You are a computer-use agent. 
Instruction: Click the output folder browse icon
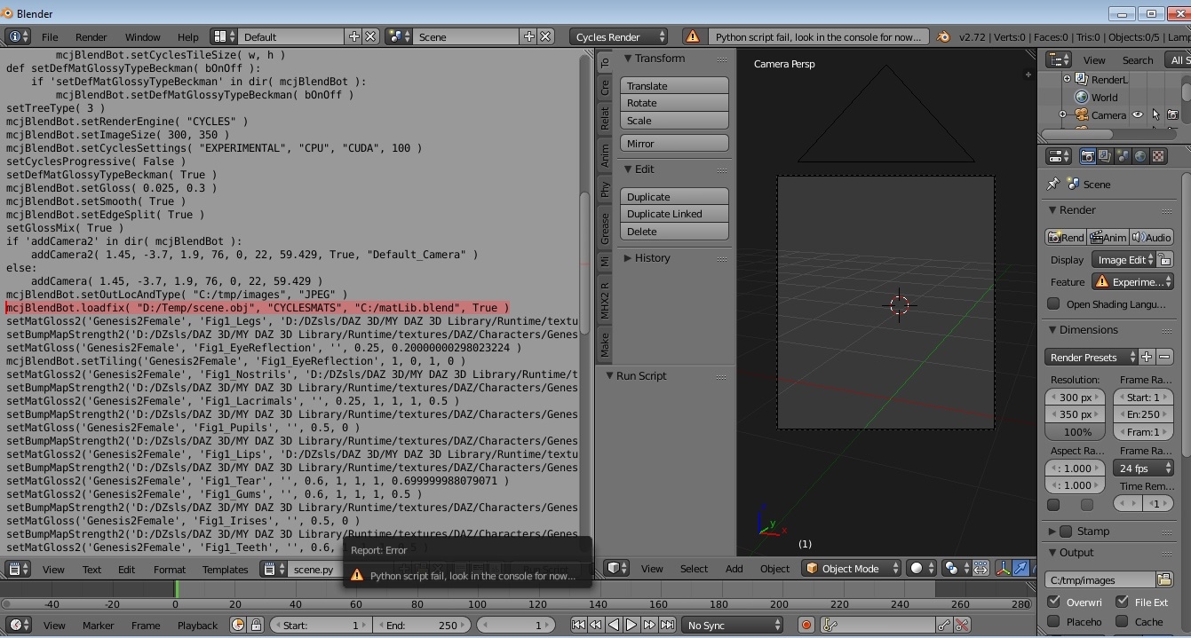pos(1164,579)
